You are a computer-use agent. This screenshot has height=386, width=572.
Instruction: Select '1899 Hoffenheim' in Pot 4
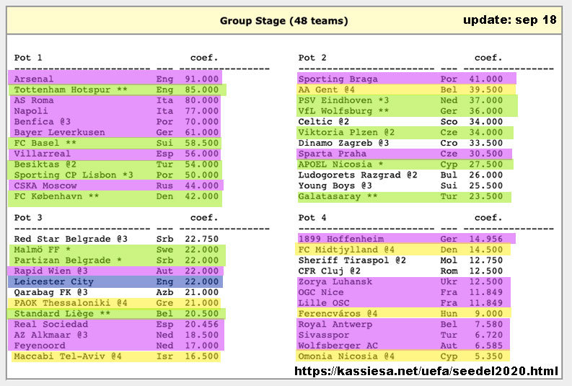tap(340, 239)
